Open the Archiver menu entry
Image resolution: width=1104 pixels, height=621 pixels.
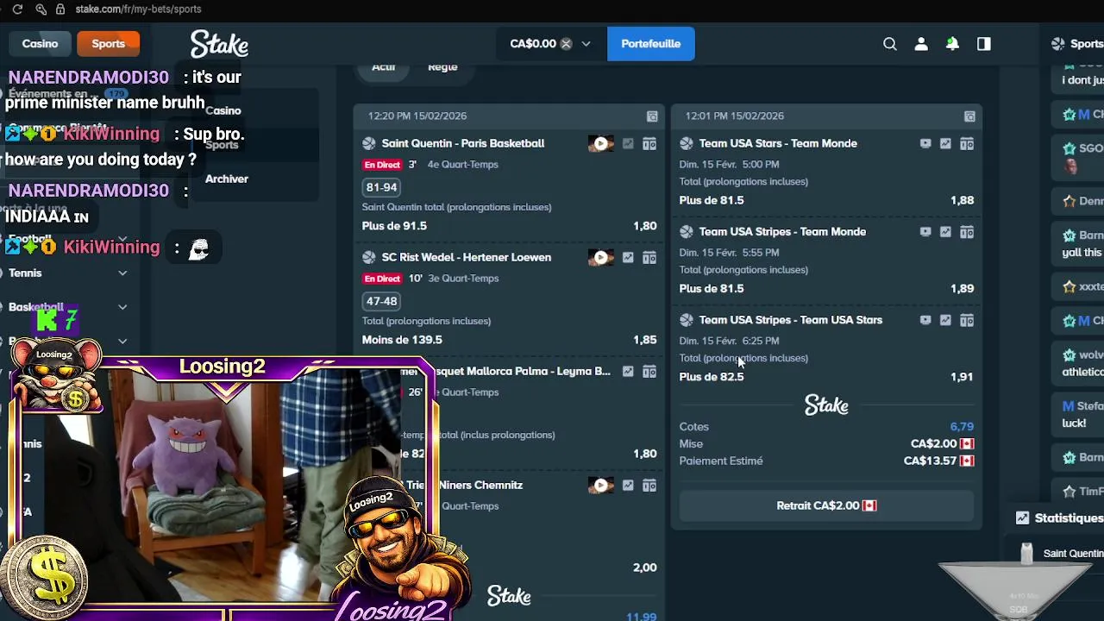[227, 179]
